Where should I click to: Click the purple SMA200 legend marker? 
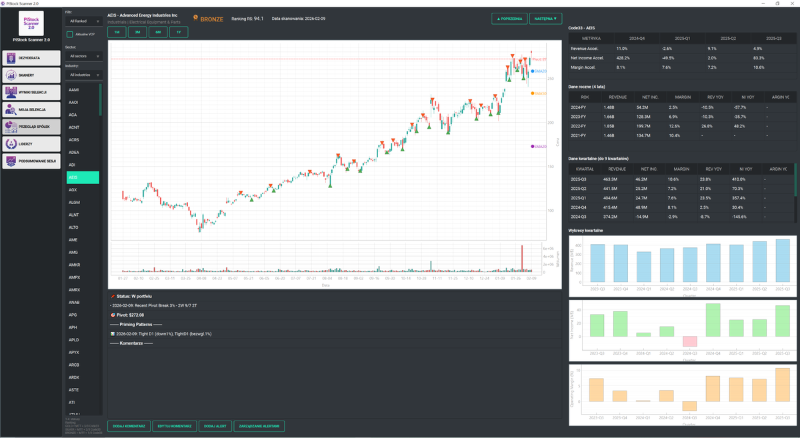click(533, 146)
